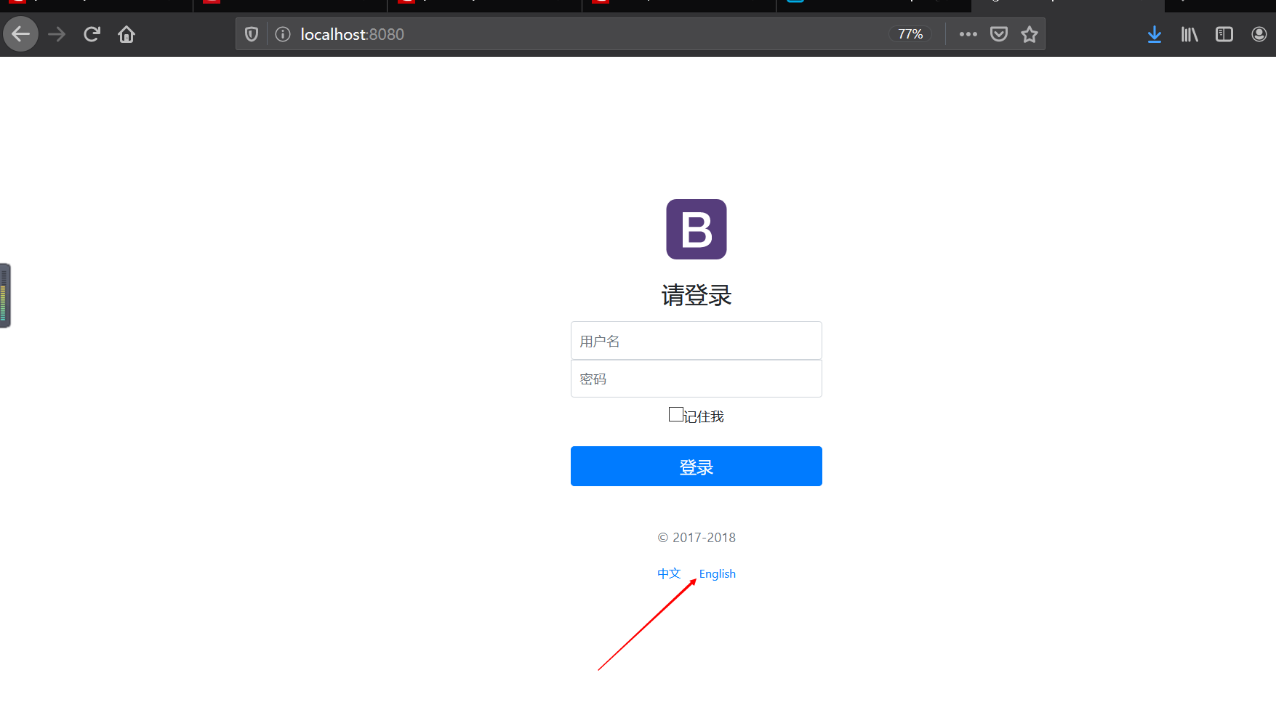
Task: Show site information for localhost
Action: (283, 34)
